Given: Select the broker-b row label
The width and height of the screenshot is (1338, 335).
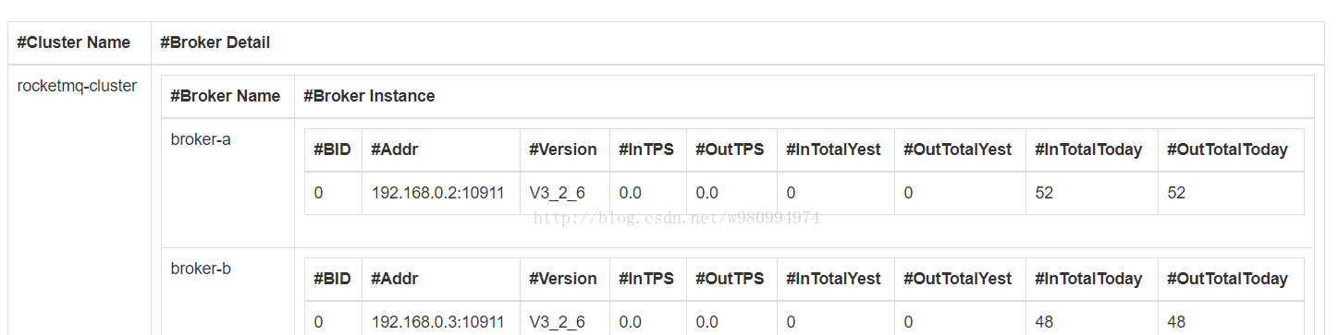Looking at the screenshot, I should 201,269.
